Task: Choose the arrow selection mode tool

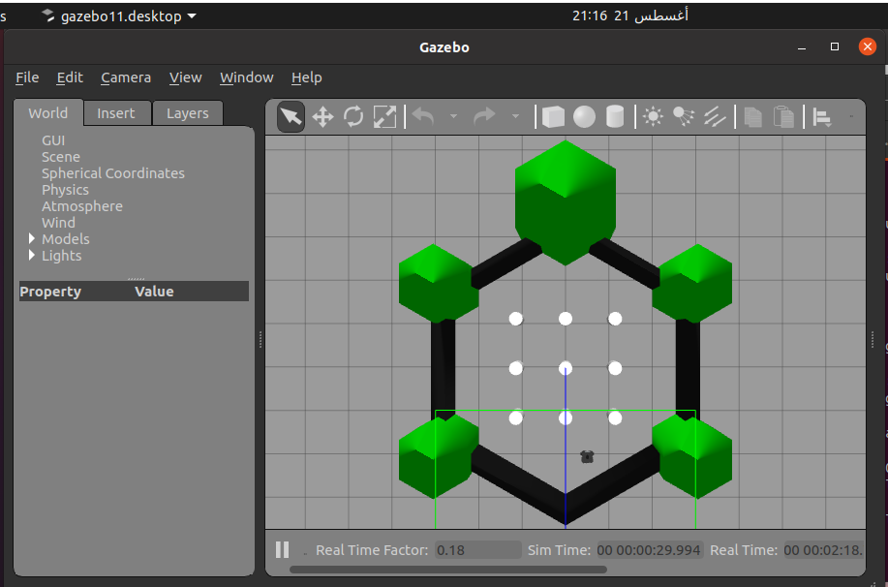Action: click(x=291, y=116)
